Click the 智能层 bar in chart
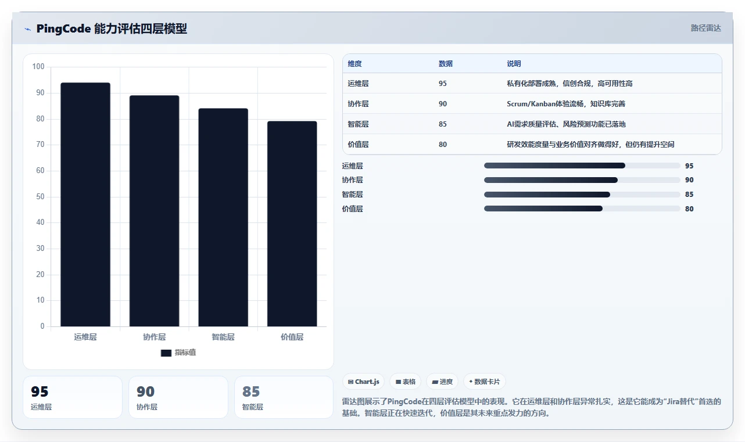This screenshot has width=745, height=442. [223, 217]
